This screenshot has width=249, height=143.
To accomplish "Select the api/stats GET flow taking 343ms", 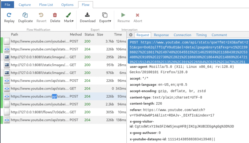I will (x=63, y=89).
